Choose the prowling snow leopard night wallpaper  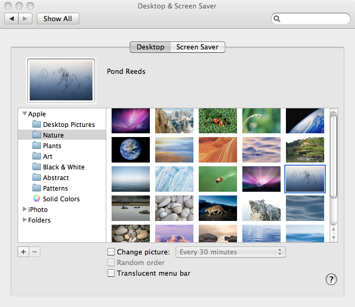[218, 208]
